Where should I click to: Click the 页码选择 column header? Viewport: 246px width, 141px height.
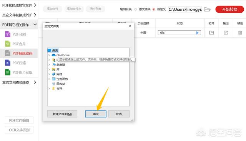(143, 23)
